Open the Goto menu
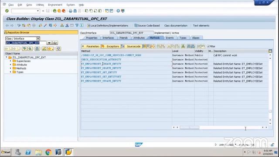 coord(29,5)
